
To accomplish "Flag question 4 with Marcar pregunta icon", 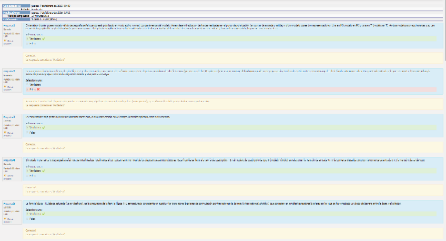I will tap(5, 176).
